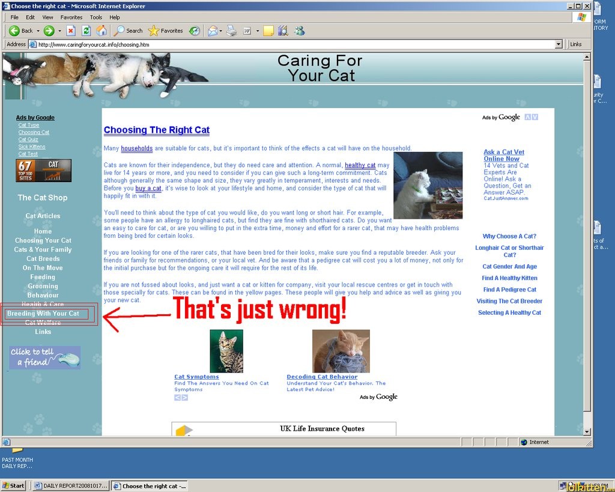This screenshot has height=492, width=615.
Task: Expand the Edit with Word dropdown arrow
Action: tap(258, 31)
